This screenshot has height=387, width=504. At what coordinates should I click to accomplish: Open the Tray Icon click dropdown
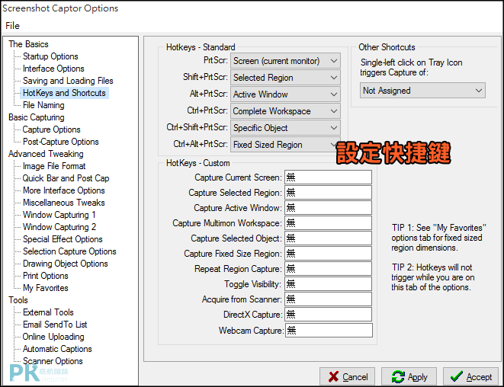point(422,91)
